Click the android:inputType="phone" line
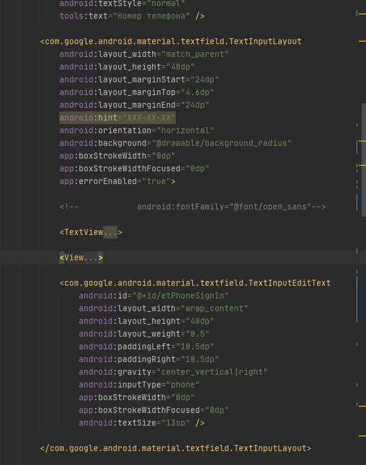 click(x=139, y=385)
